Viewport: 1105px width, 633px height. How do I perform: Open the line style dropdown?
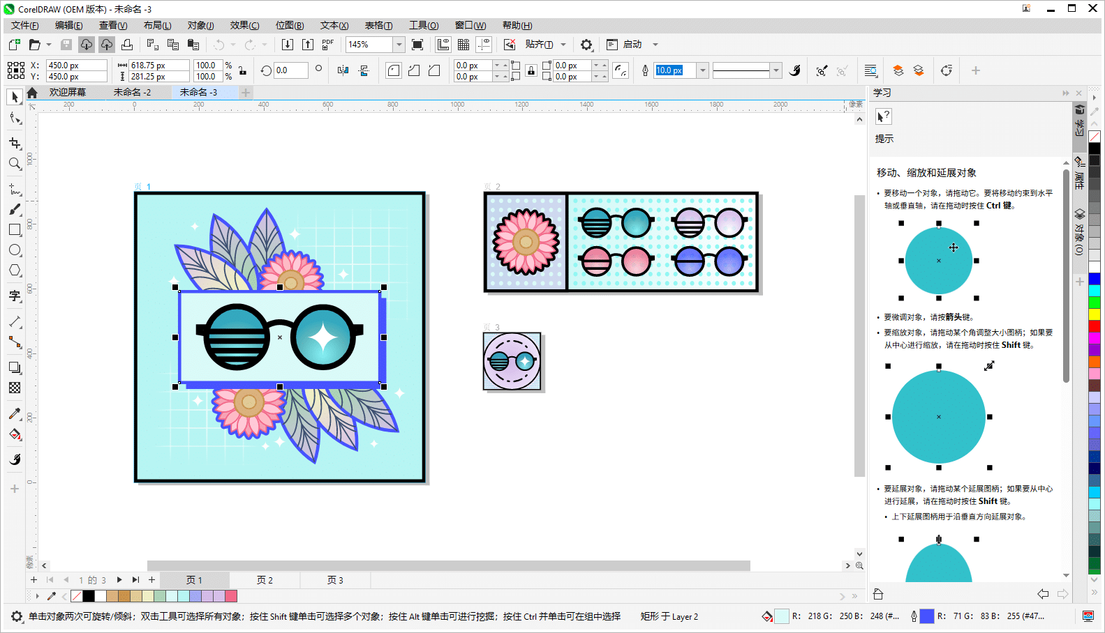(x=776, y=70)
